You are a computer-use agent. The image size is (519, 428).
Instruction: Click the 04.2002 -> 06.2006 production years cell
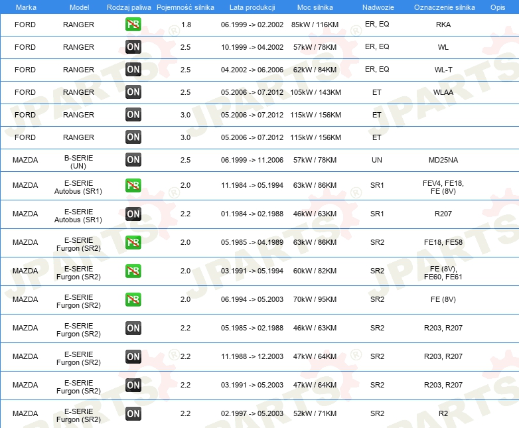[252, 70]
